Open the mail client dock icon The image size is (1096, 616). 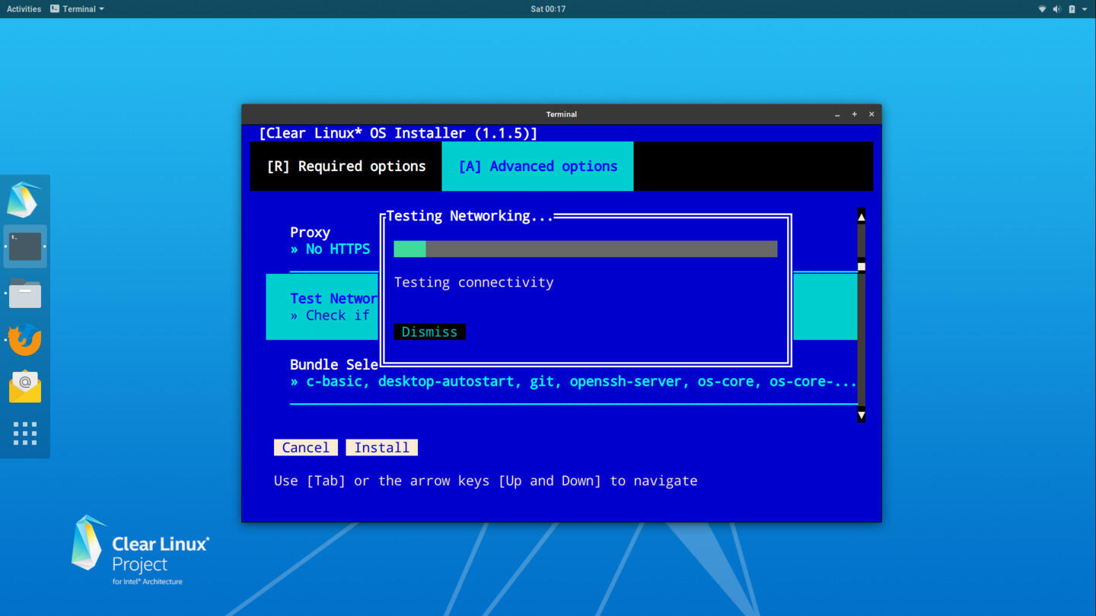[x=25, y=386]
